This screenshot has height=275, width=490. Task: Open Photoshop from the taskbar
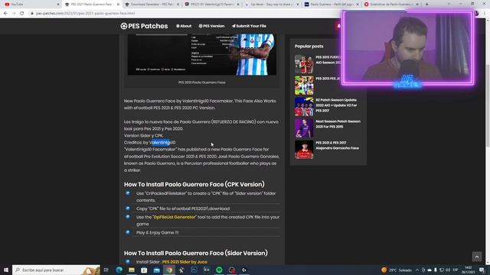[x=194, y=270]
